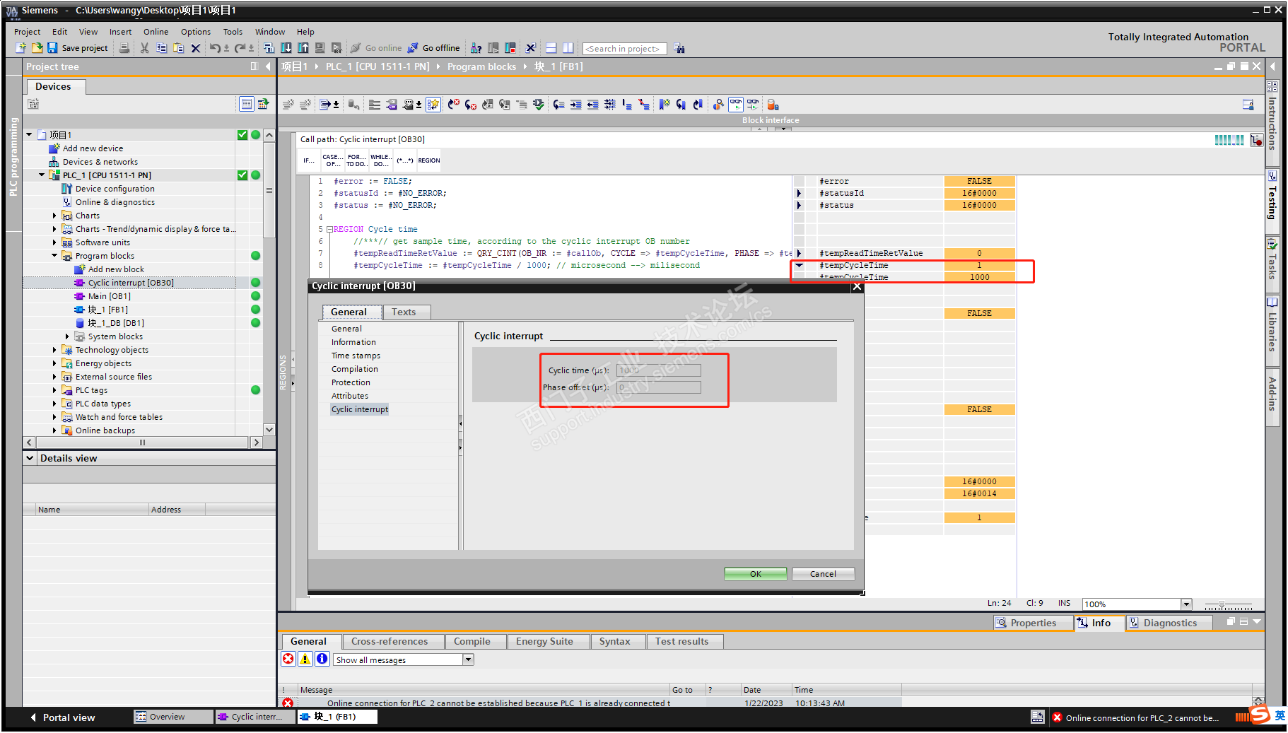This screenshot has width=1288, height=733.
Task: Select Protection in dialog navigation
Action: pos(351,382)
